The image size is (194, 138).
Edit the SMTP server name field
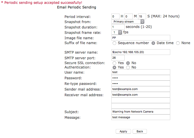tap(141, 52)
